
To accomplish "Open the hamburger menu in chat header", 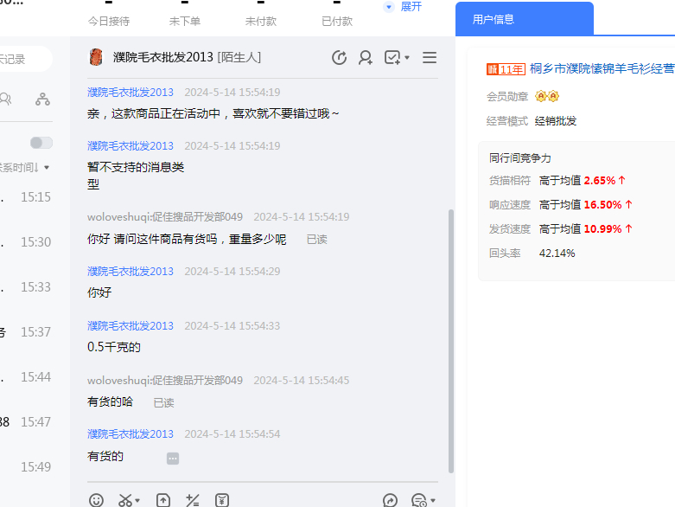I will coord(430,58).
